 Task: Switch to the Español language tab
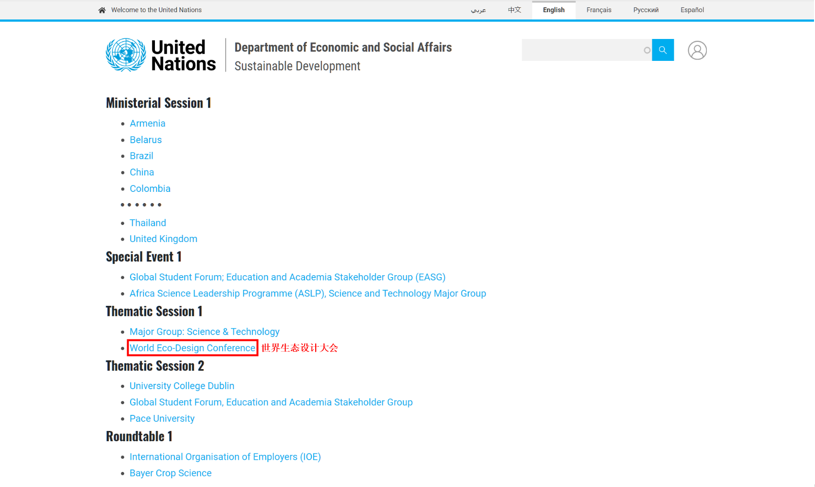(692, 10)
